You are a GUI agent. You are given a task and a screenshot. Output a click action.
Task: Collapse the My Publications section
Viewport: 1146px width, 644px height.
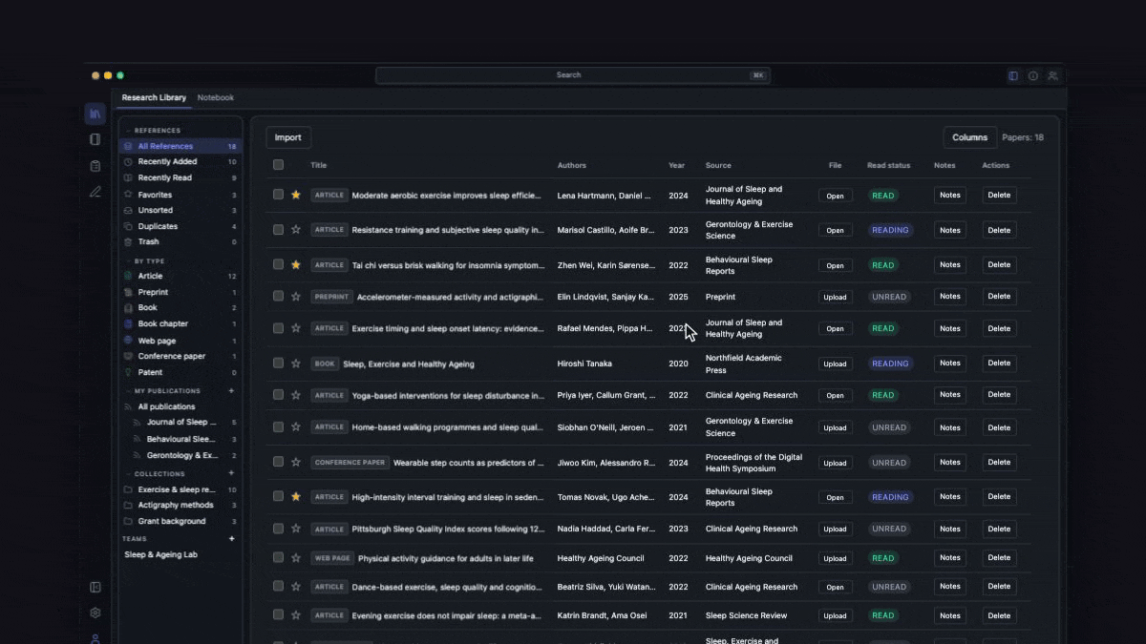[129, 391]
